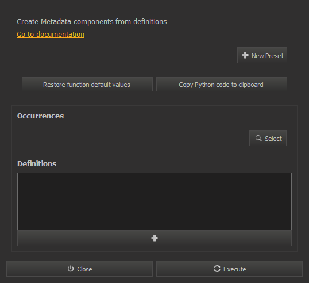This screenshot has height=283, width=309.
Task: Click the Create Metadata components title text
Action: 92,22
